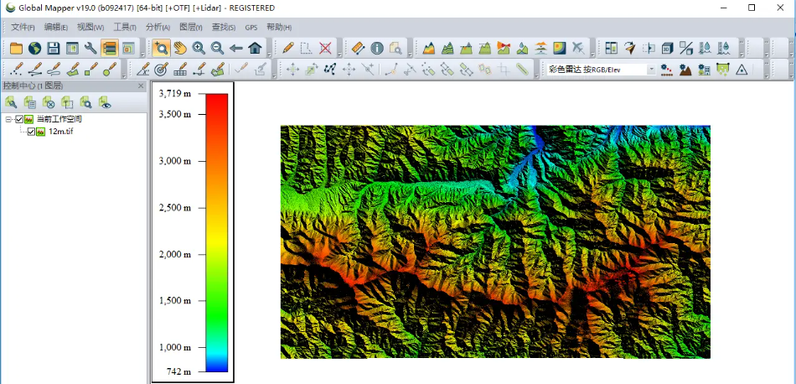Open the 分析 menu
The image size is (796, 384).
click(x=159, y=28)
